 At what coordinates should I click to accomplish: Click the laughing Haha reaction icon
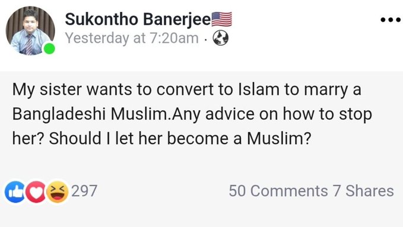point(58,192)
